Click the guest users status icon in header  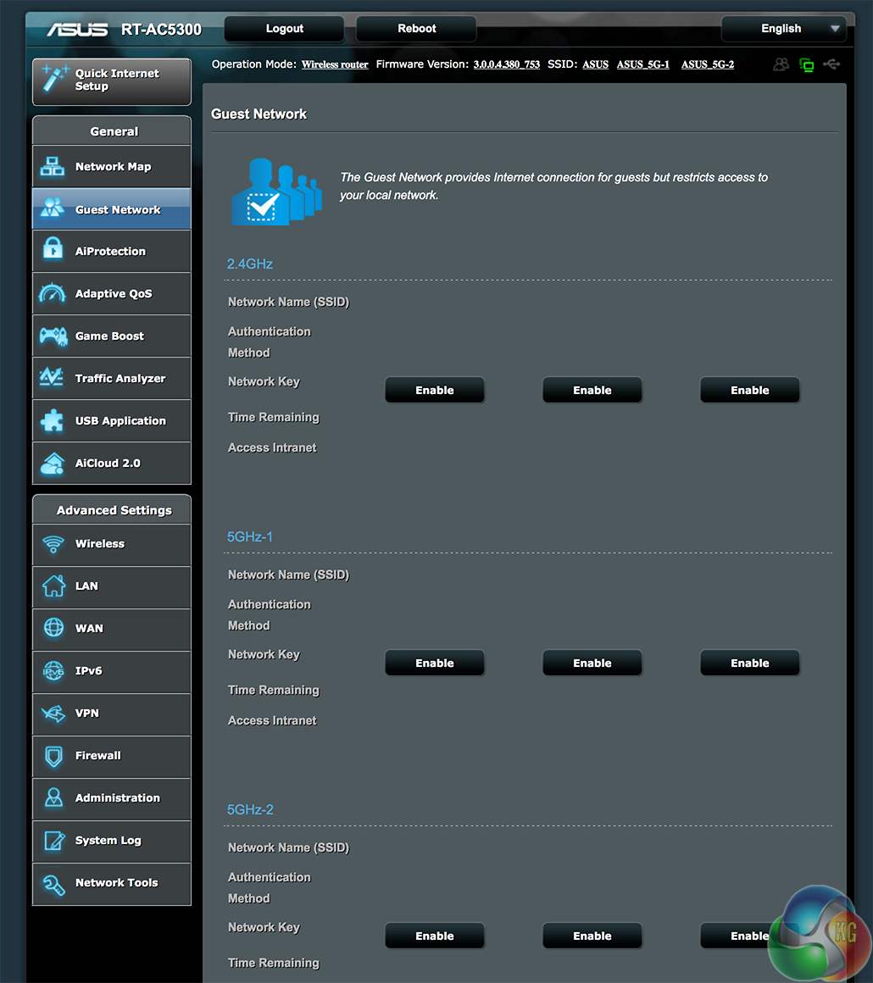pos(781,64)
